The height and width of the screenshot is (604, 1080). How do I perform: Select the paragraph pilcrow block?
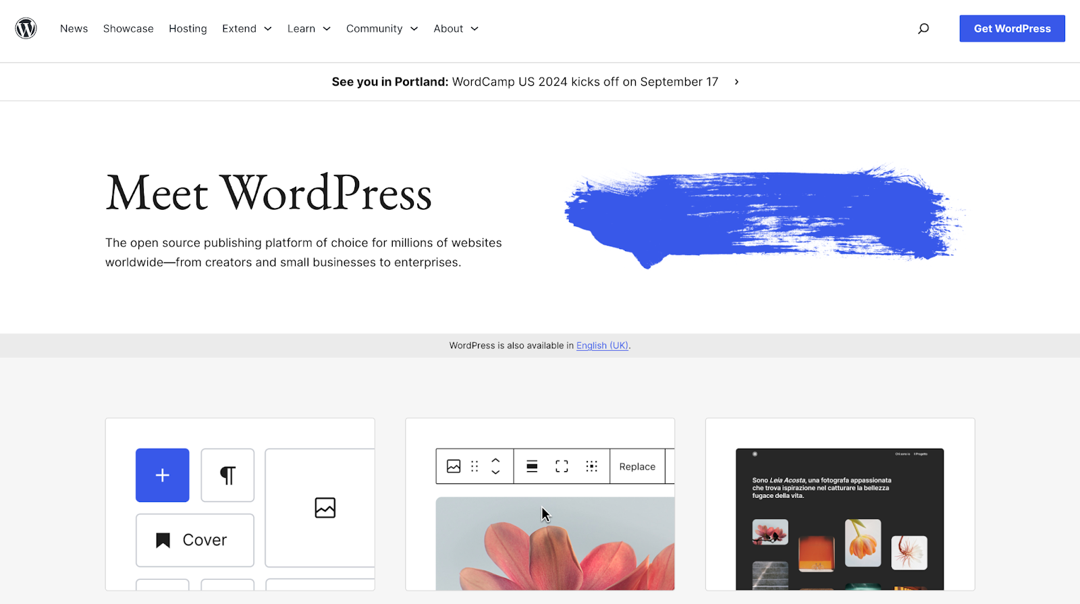point(227,475)
